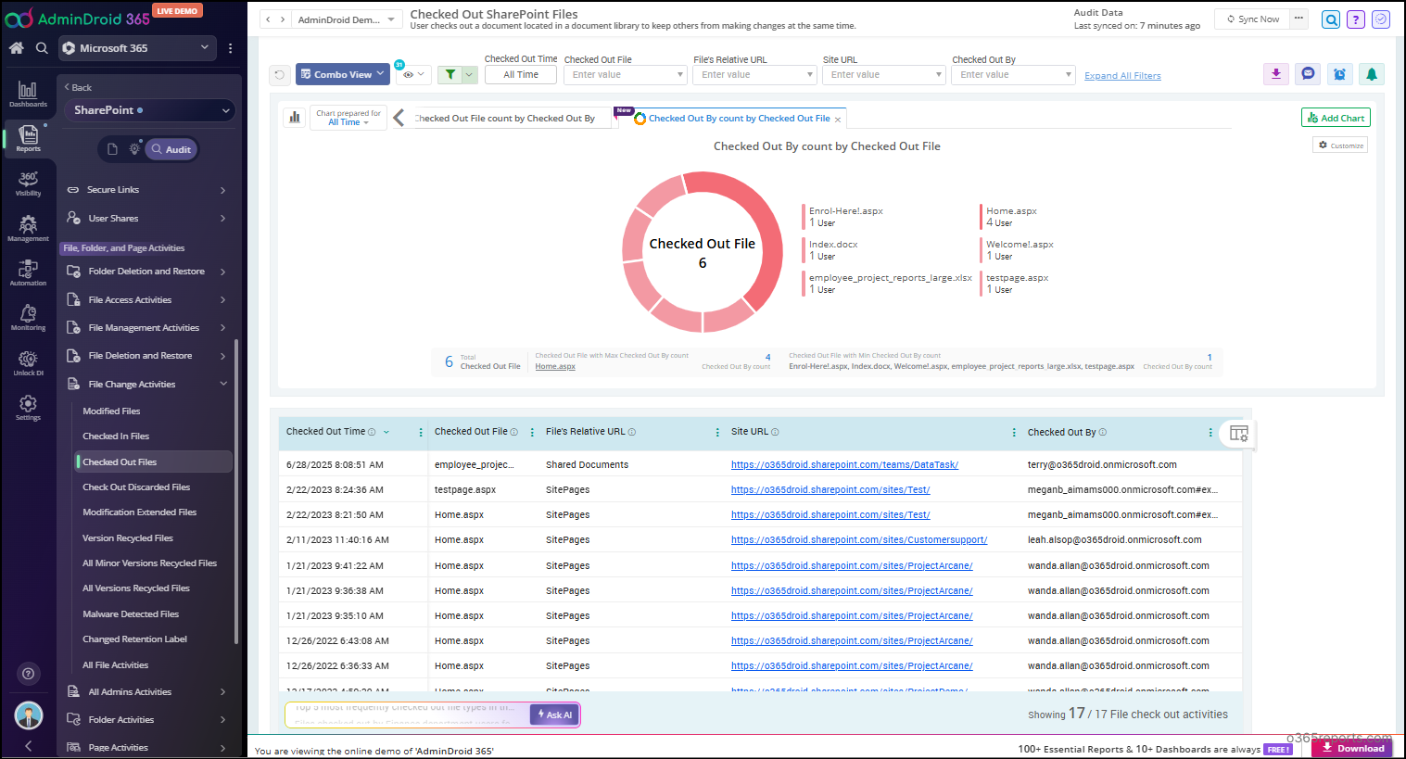
Task: Open the Unlock DI section
Action: pos(28,362)
